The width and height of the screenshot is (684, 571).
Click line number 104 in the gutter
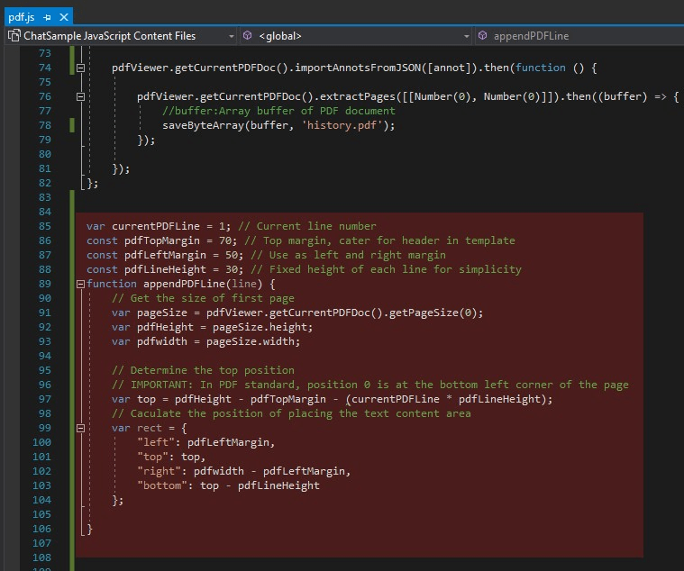point(41,500)
